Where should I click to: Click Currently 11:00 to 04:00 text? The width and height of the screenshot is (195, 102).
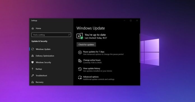pos(92,63)
